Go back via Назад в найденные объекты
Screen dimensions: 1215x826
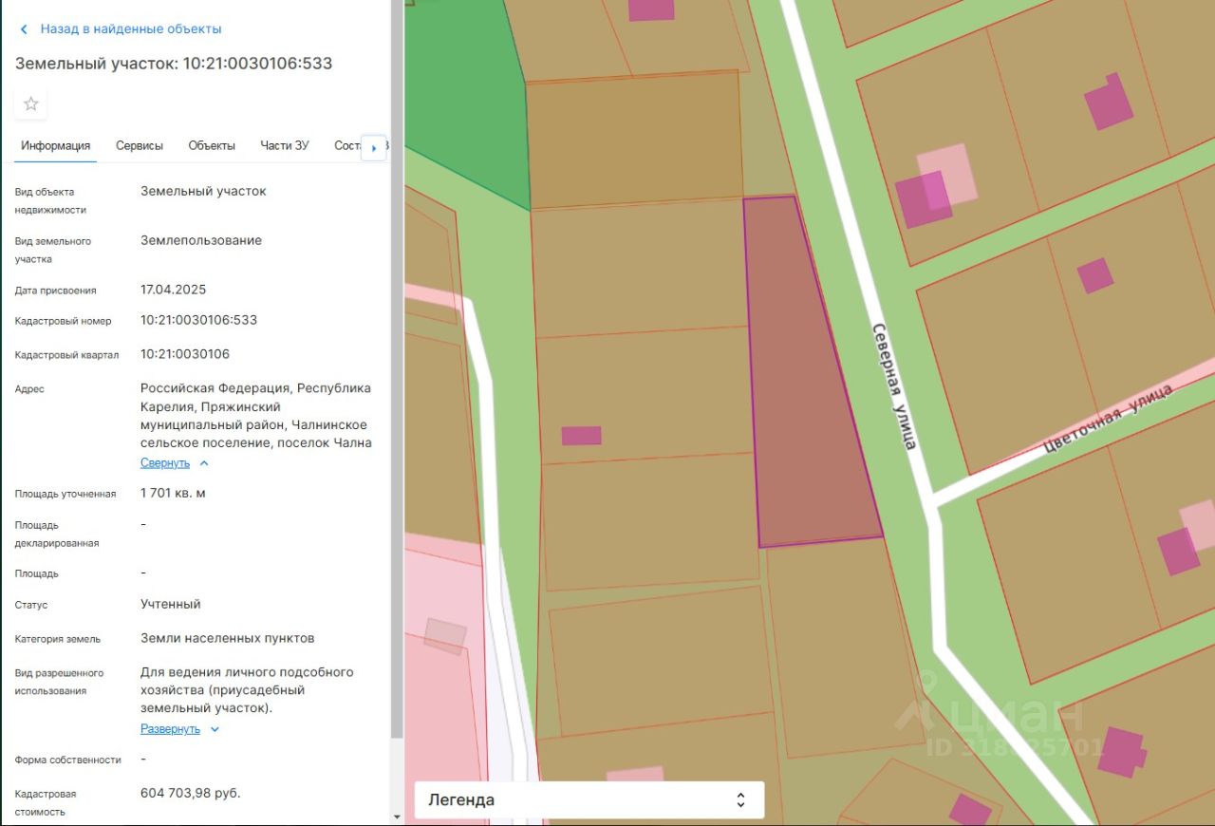(131, 29)
